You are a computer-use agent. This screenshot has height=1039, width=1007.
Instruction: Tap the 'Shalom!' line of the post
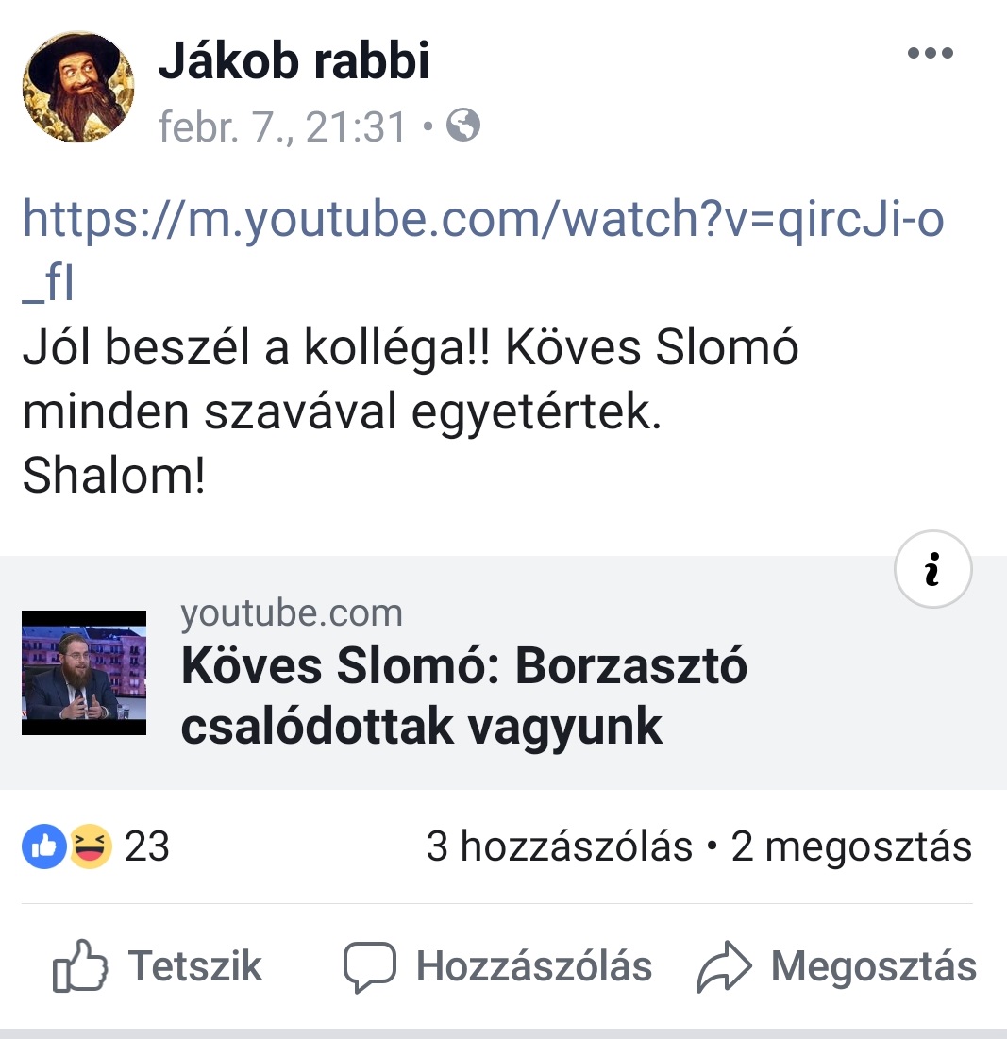(114, 476)
